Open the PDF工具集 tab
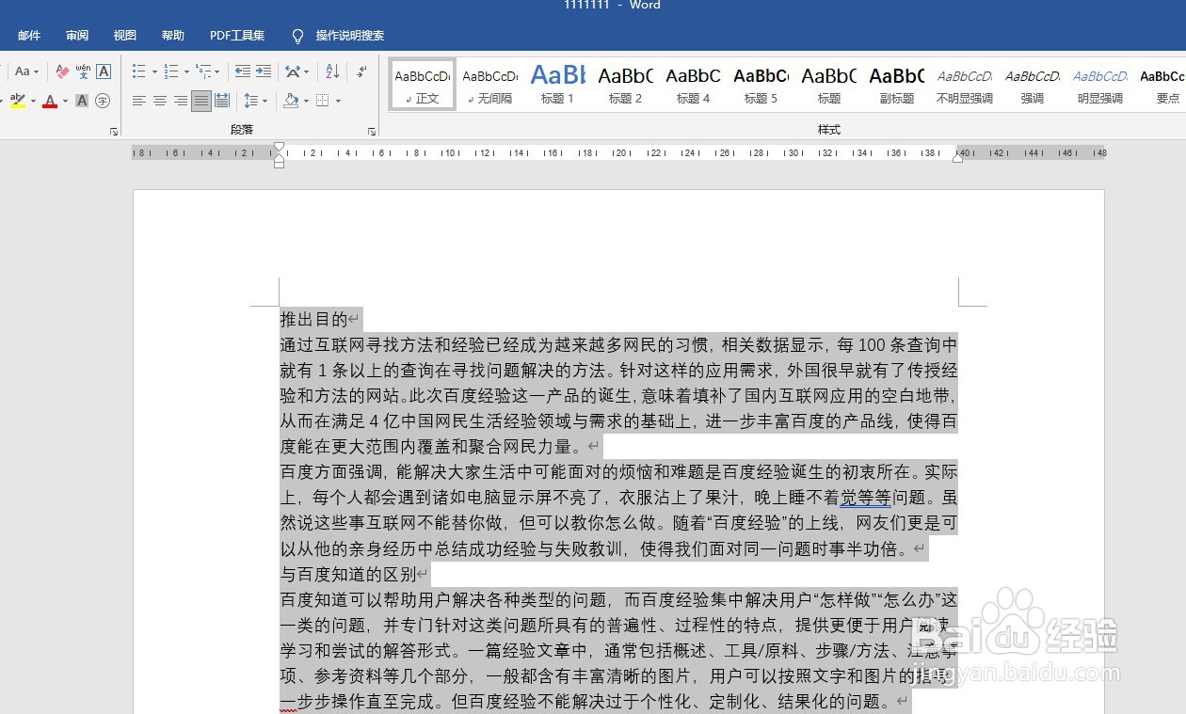The width and height of the screenshot is (1186, 714). [x=237, y=36]
